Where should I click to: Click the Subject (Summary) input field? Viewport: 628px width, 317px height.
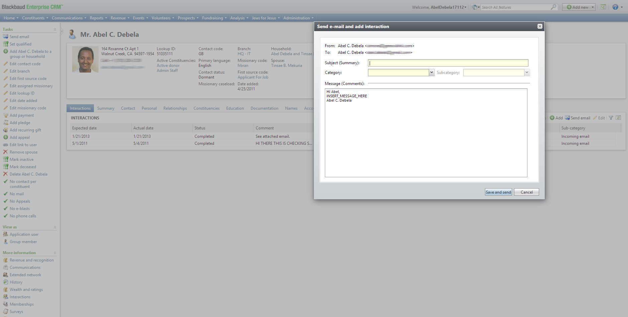click(448, 63)
